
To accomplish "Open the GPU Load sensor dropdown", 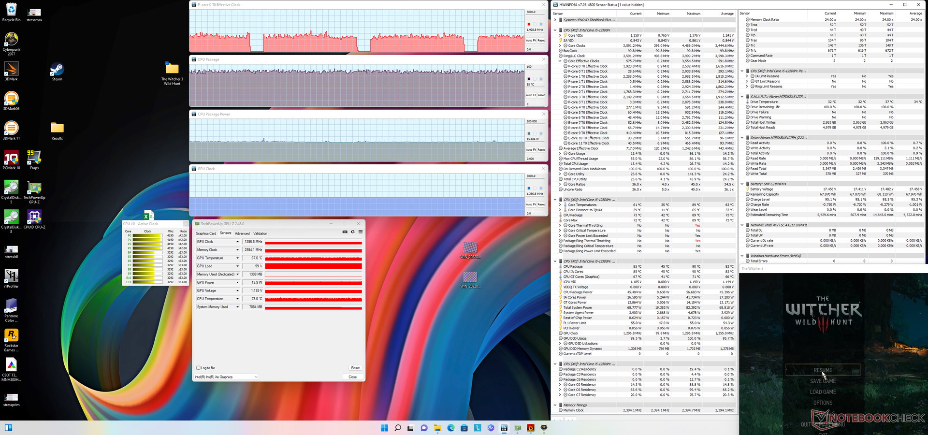I will coord(237,266).
